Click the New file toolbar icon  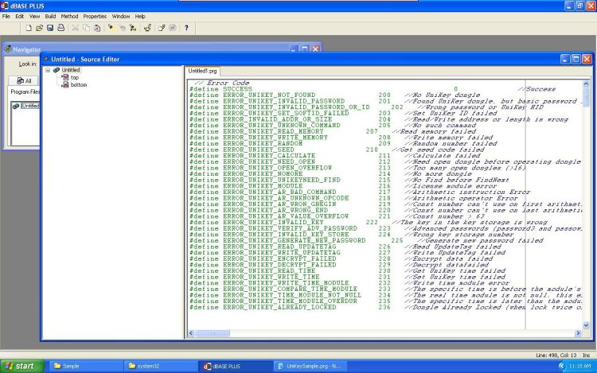29,28
